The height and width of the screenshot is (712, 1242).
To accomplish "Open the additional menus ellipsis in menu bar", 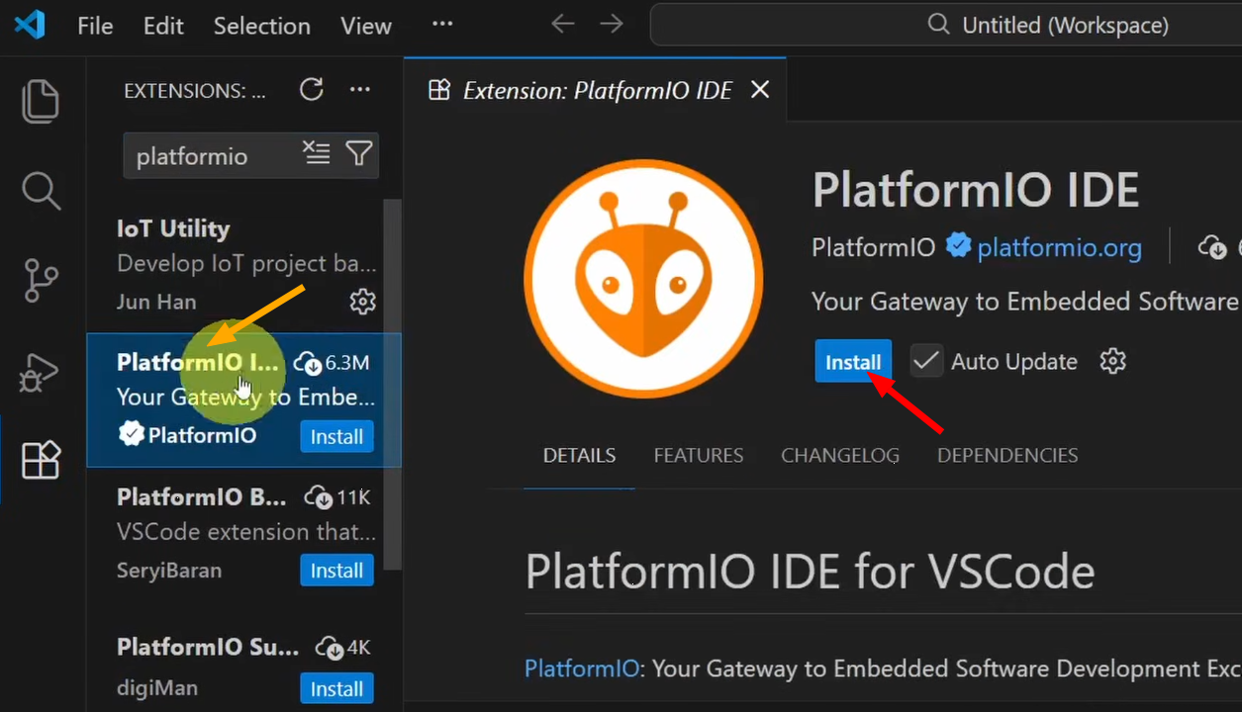I will [x=442, y=24].
